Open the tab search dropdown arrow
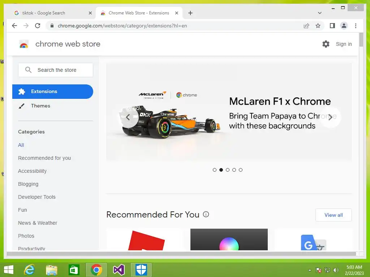370x277 pixels. pos(320,13)
